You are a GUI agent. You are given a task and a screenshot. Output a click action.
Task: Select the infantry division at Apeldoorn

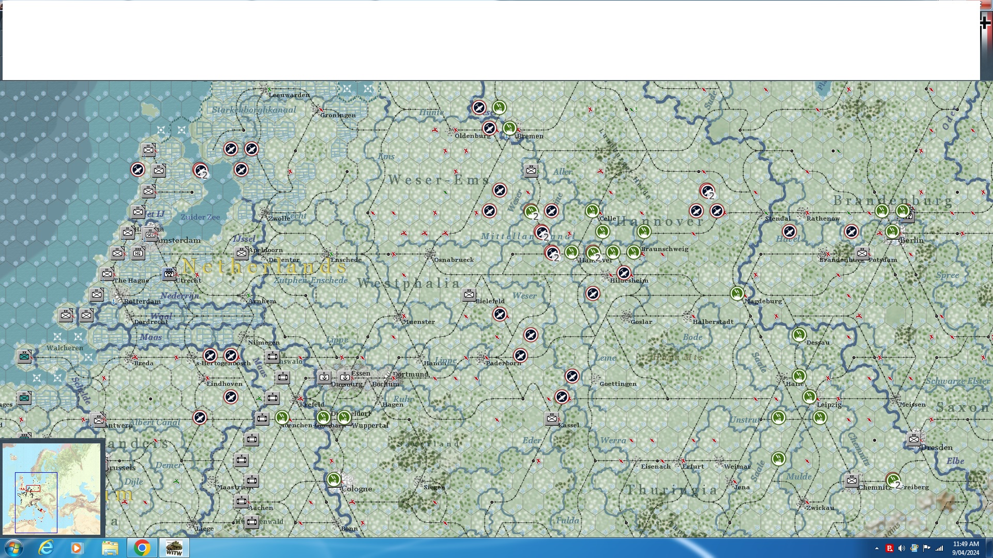tap(242, 253)
